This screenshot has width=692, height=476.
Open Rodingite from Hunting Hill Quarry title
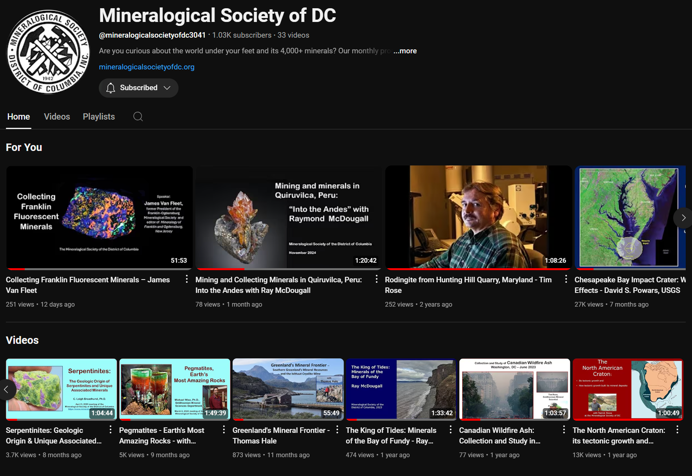(x=468, y=285)
